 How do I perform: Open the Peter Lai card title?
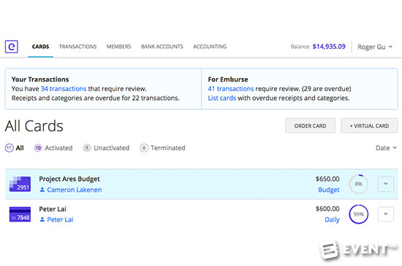[x=53, y=209]
